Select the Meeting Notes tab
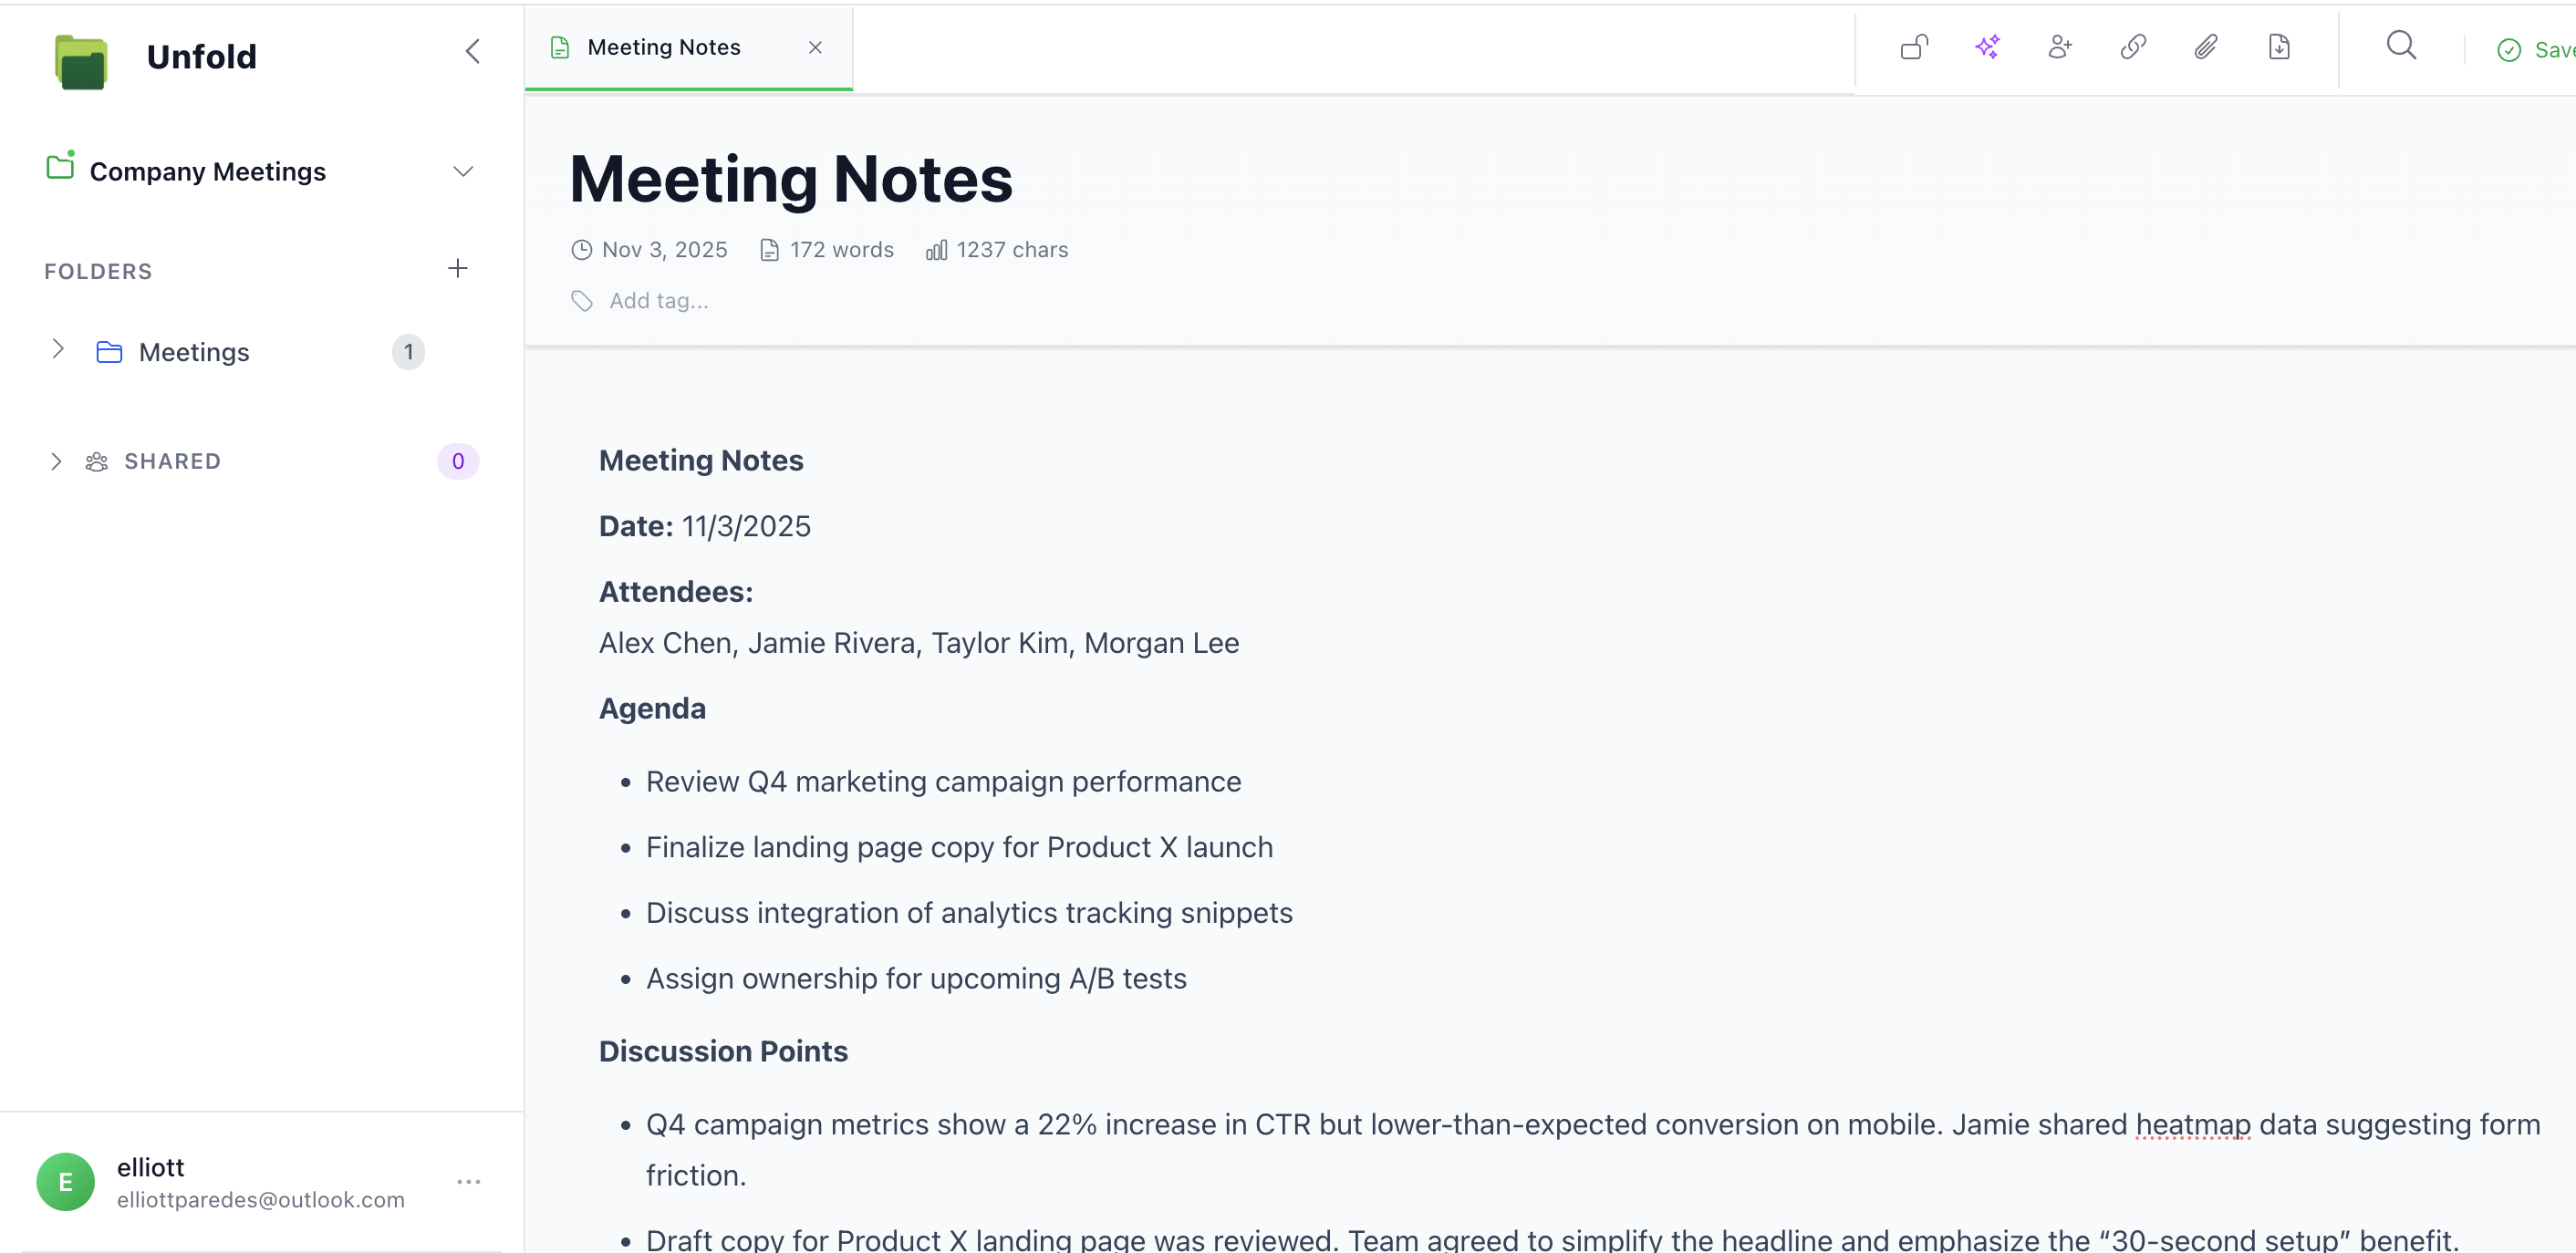The height and width of the screenshot is (1253, 2576). point(664,46)
